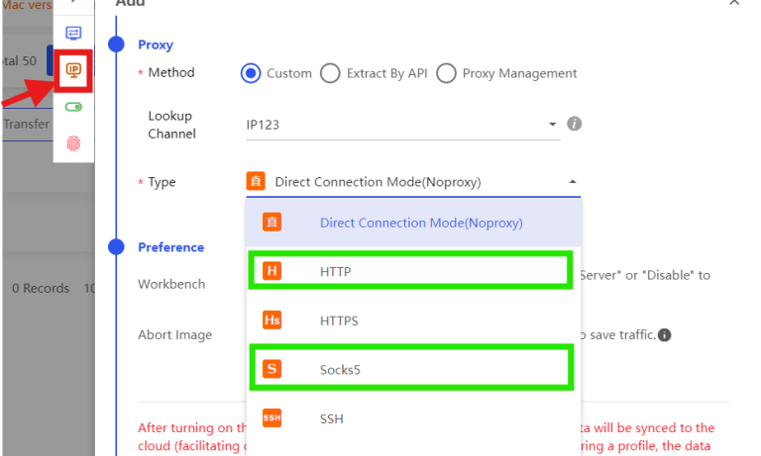Collapse the Type dropdown using its arrow
This screenshot has width=761, height=456.
pyautogui.click(x=571, y=182)
